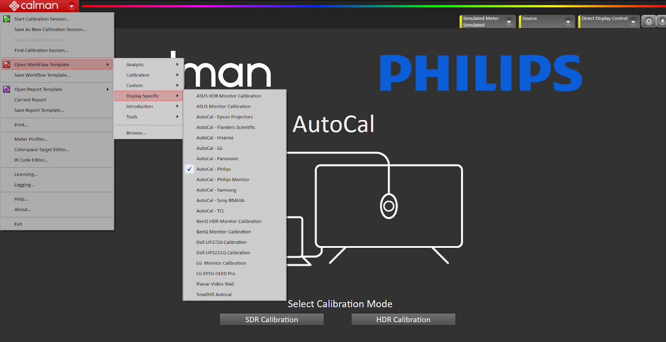Viewport: 666px width, 342px height.
Task: Open the settings gear icon
Action: pyautogui.click(x=649, y=21)
